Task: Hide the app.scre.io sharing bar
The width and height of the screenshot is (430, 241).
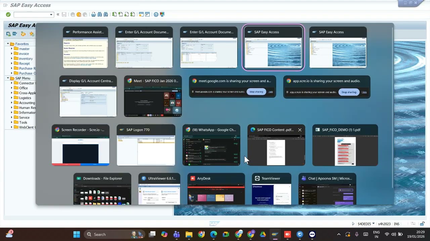Action: point(364,92)
